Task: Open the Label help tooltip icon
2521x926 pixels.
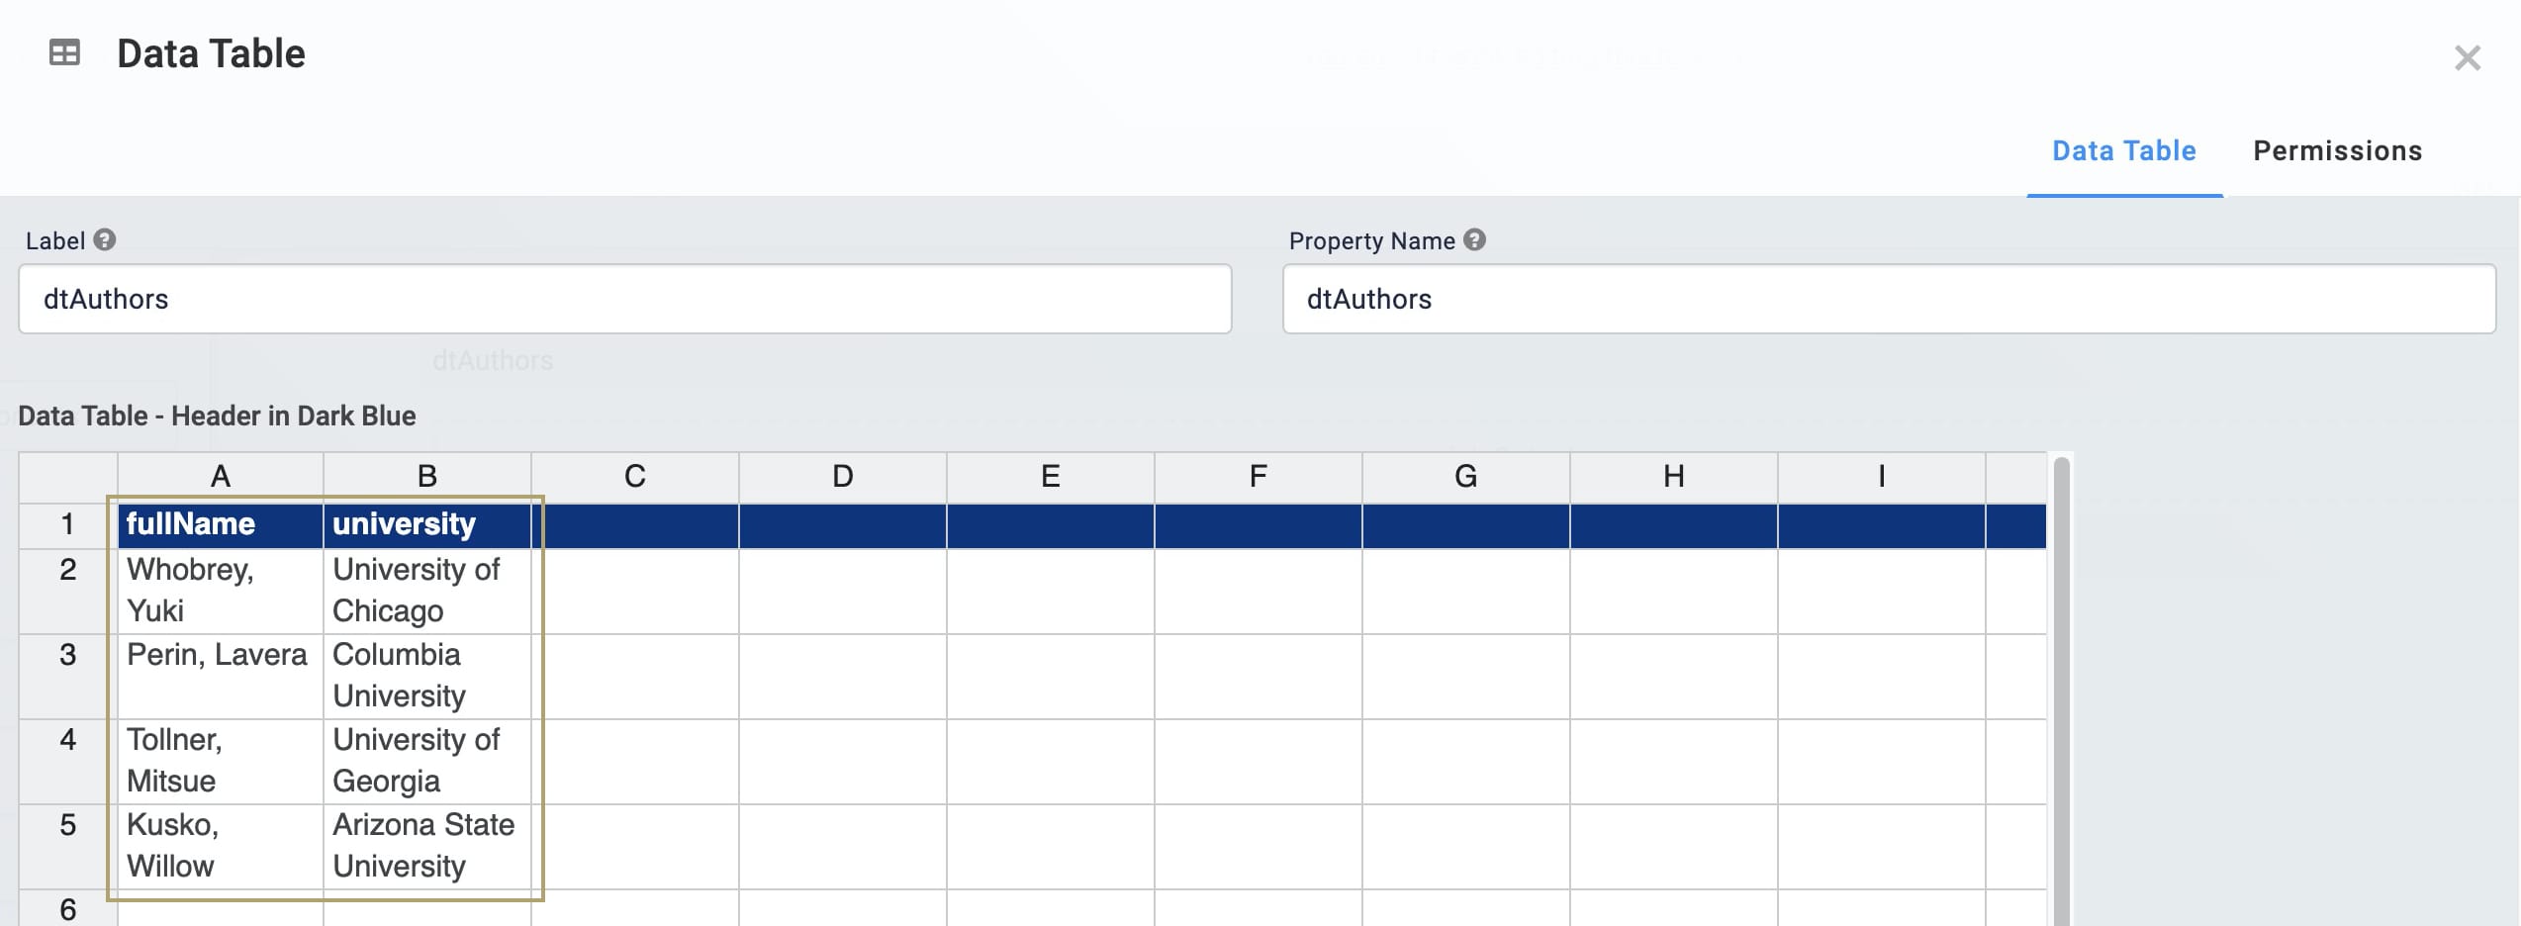Action: 105,240
